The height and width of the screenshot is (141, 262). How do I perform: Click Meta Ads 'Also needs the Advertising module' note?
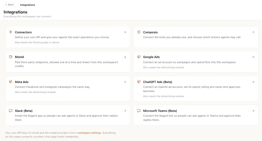(x=35, y=92)
